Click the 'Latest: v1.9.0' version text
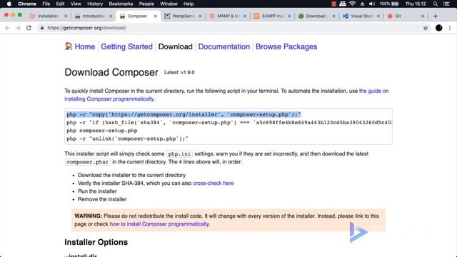Viewport: 457px width, 257px height. coord(179,73)
